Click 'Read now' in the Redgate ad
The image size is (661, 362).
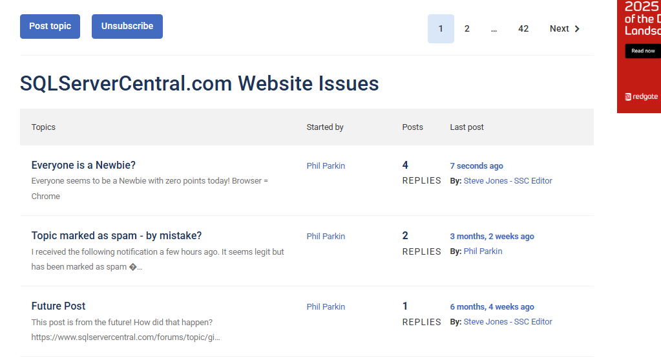(x=642, y=51)
